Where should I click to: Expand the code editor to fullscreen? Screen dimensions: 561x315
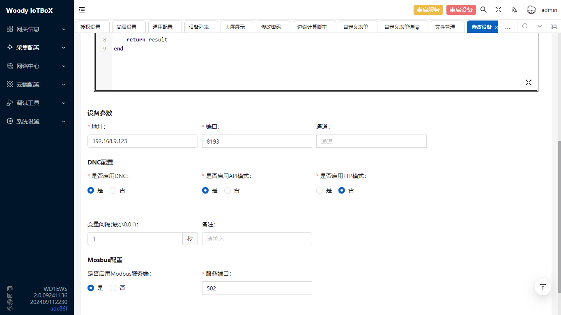[x=529, y=82]
